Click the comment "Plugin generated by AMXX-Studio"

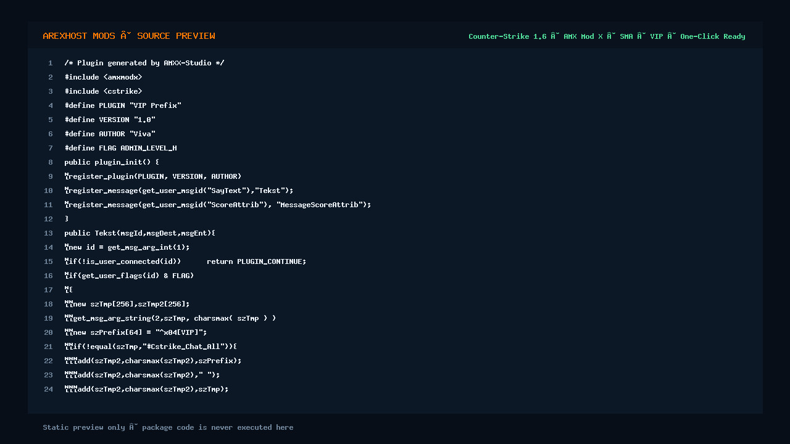click(144, 63)
